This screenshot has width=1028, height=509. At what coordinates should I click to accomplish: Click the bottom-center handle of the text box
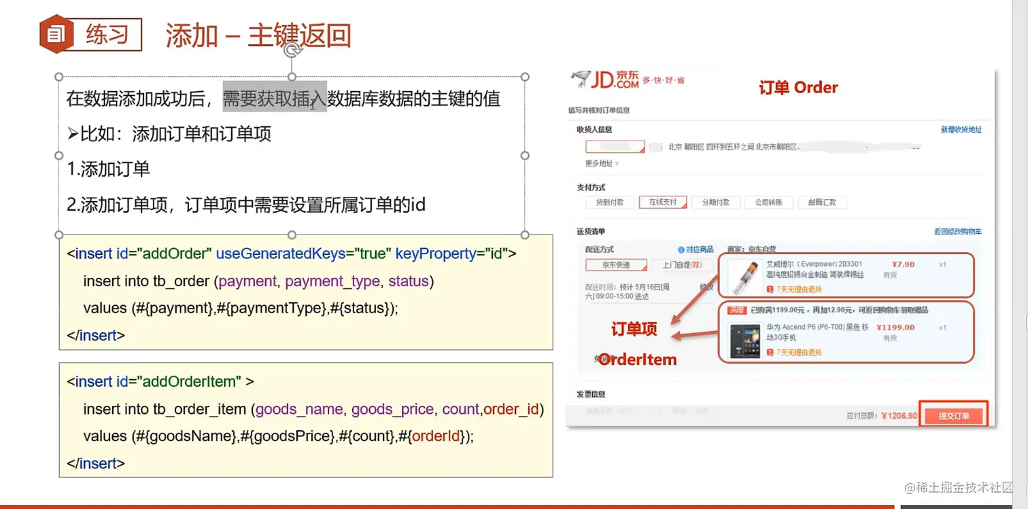(292, 234)
